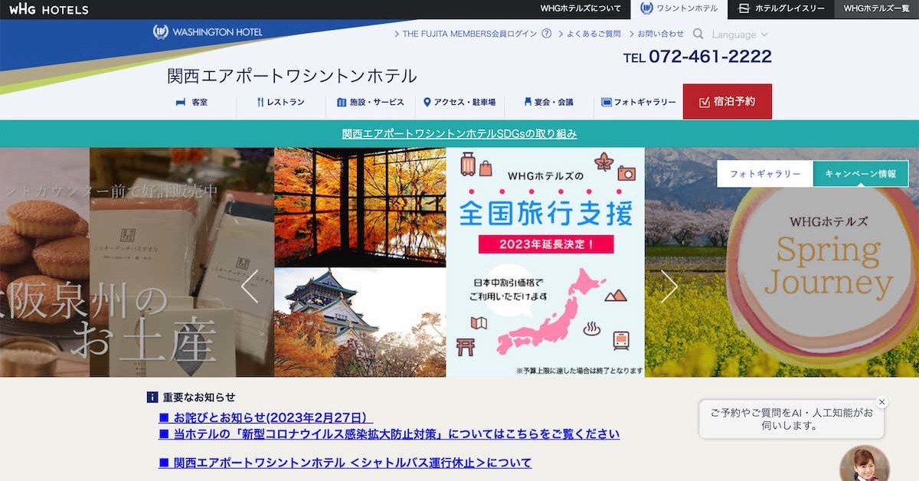Open THE FUJITA MEMBERS会員ログイン link

click(466, 34)
